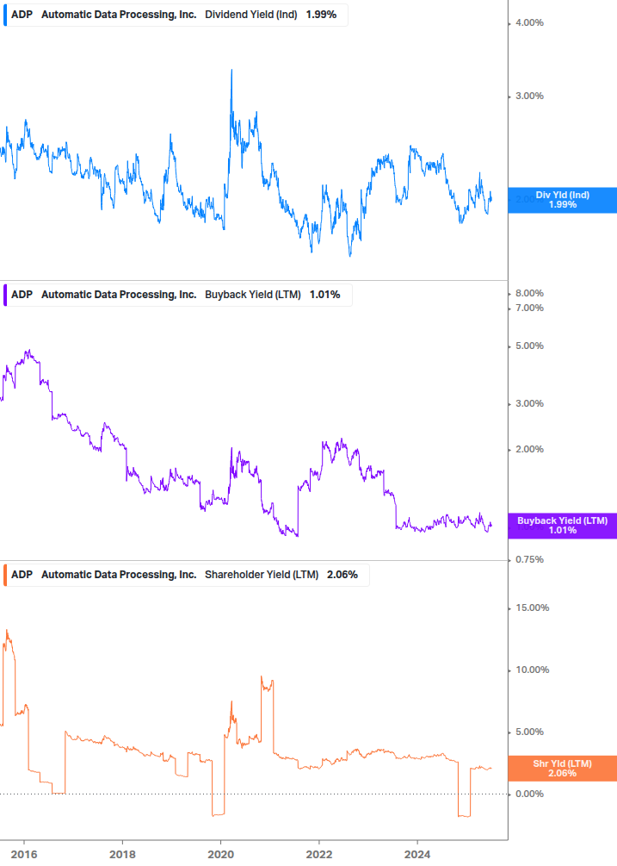This screenshot has height=866, width=617.
Task: Click the 1.01% value in buyback legend
Action: [x=324, y=295]
